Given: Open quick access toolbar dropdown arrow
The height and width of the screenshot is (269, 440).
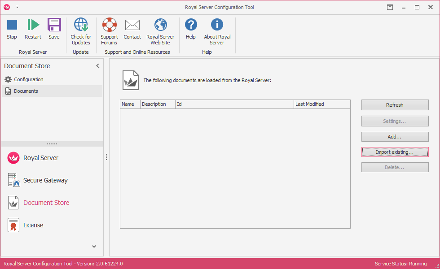Looking at the screenshot, I should click(x=17, y=7).
